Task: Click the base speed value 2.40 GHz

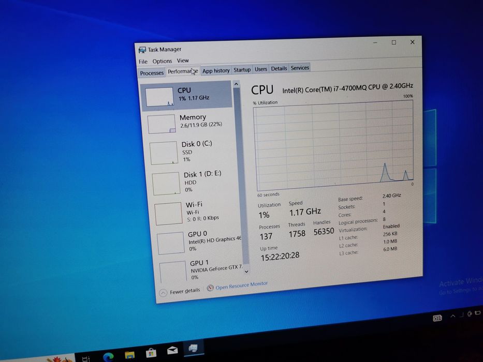Action: tap(391, 195)
